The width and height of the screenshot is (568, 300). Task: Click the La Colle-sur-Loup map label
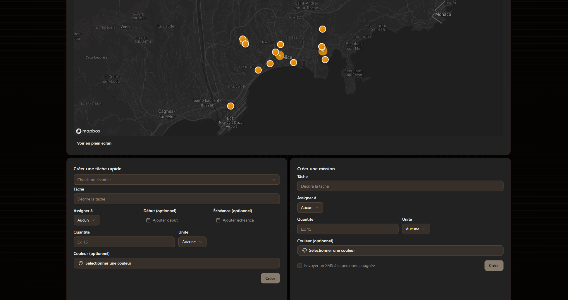click(x=111, y=79)
